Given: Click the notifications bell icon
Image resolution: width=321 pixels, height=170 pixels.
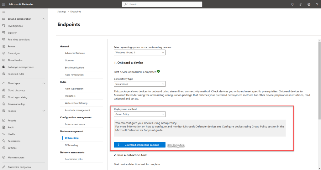Looking at the screenshot, I should (292, 4).
